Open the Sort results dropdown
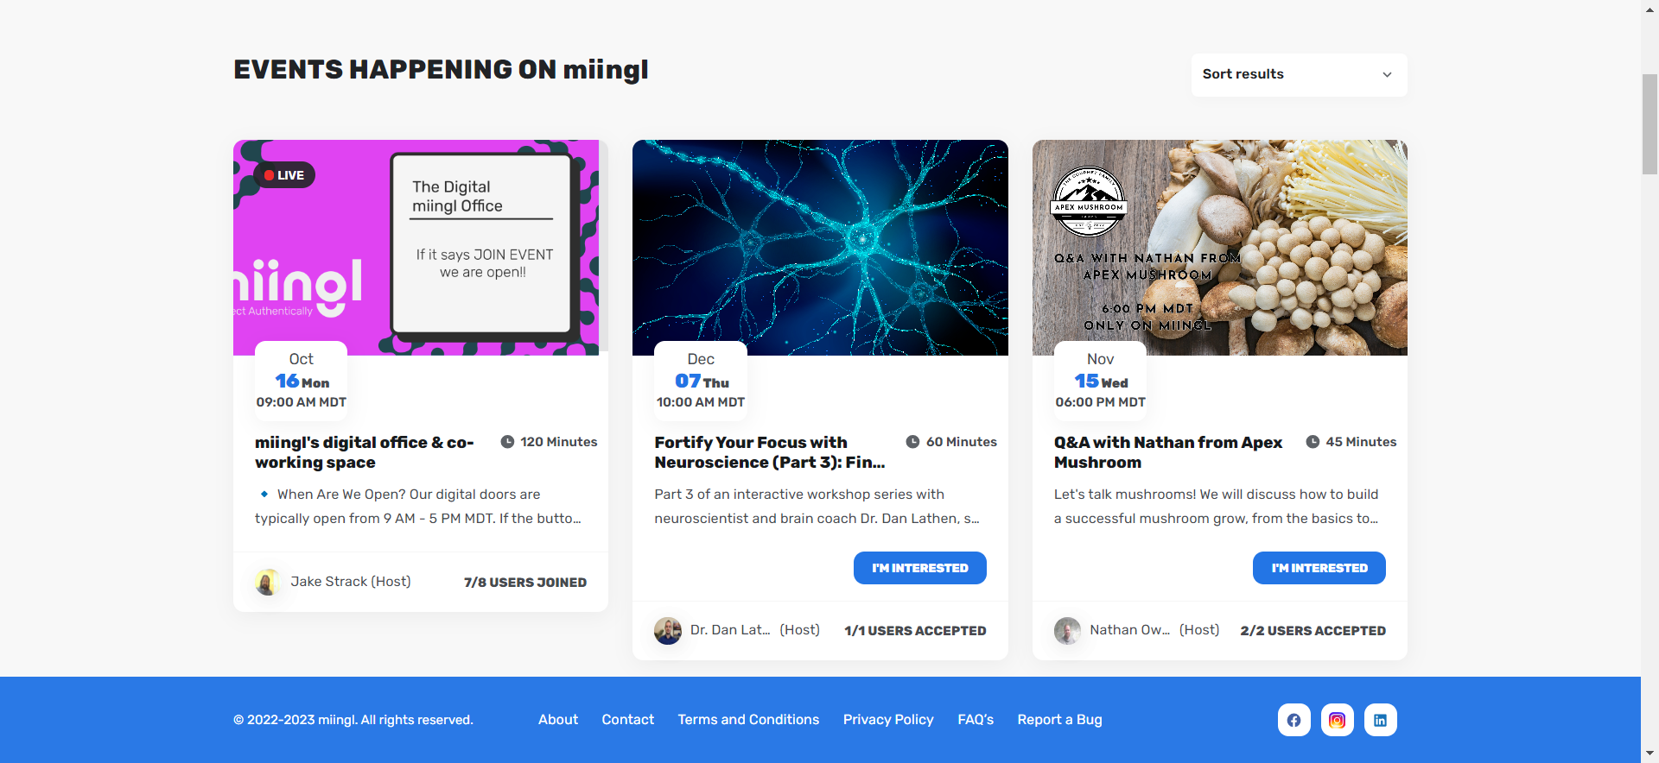 [x=1299, y=74]
